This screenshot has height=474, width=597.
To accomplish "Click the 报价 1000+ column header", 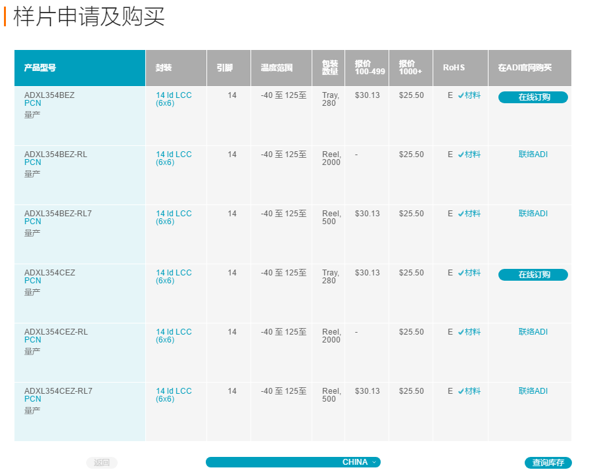I will click(410, 68).
